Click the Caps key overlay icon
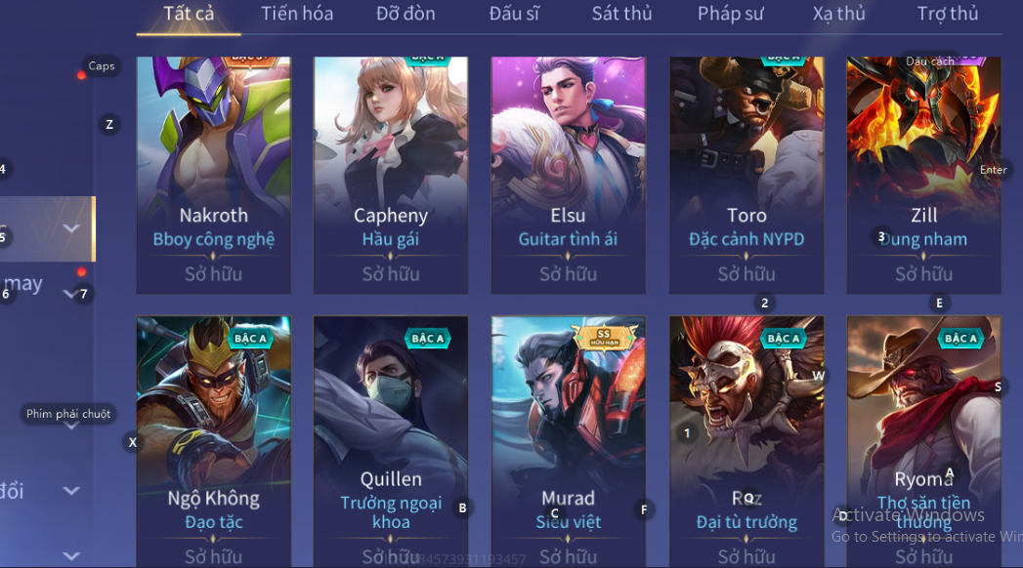 [x=101, y=65]
